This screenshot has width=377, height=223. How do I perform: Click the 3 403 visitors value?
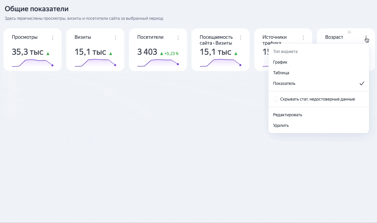(147, 52)
